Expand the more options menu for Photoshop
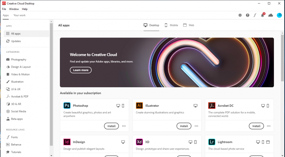This screenshot has height=157, width=285. (124, 126)
